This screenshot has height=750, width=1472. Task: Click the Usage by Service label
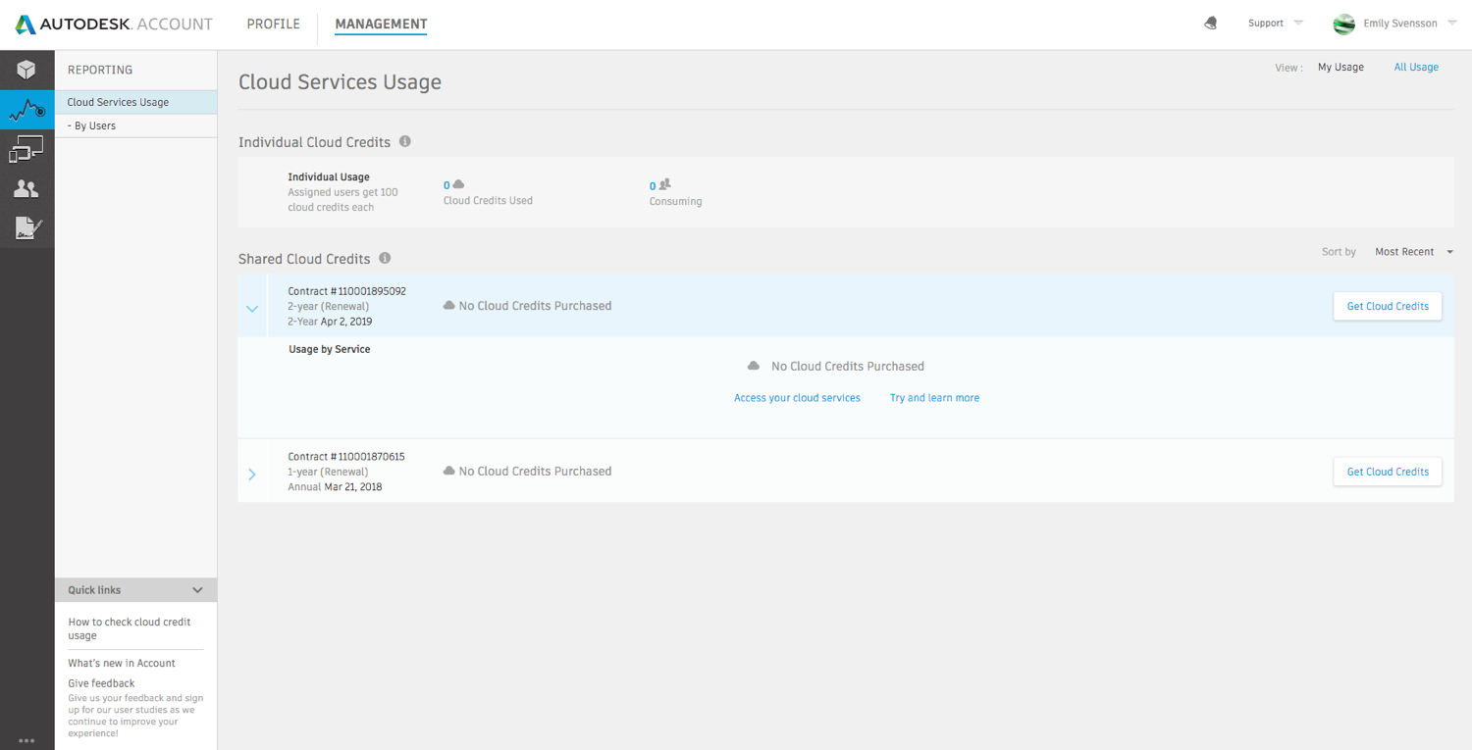330,349
